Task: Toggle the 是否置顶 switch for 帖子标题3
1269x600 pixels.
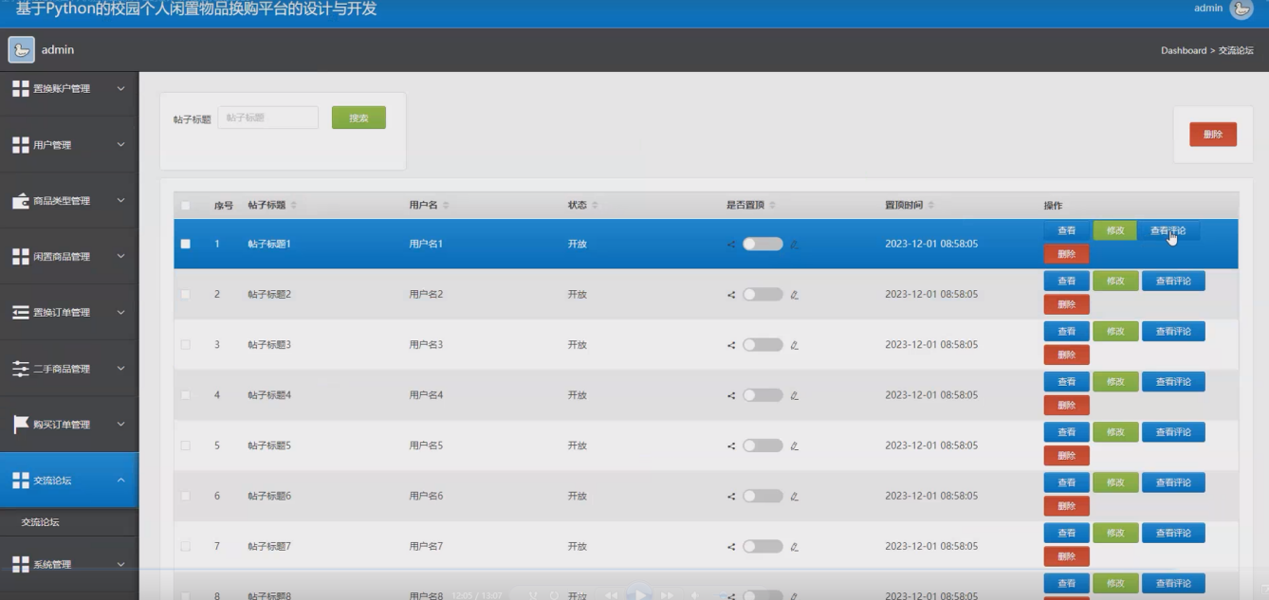Action: 763,344
